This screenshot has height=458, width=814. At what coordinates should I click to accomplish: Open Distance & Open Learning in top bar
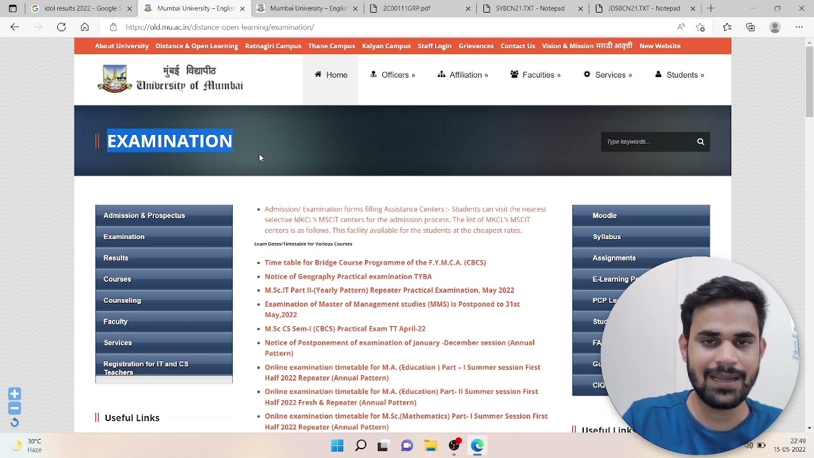pyautogui.click(x=197, y=46)
